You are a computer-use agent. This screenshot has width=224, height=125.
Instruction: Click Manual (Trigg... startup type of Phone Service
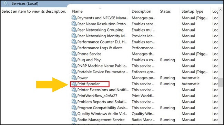point(195,54)
